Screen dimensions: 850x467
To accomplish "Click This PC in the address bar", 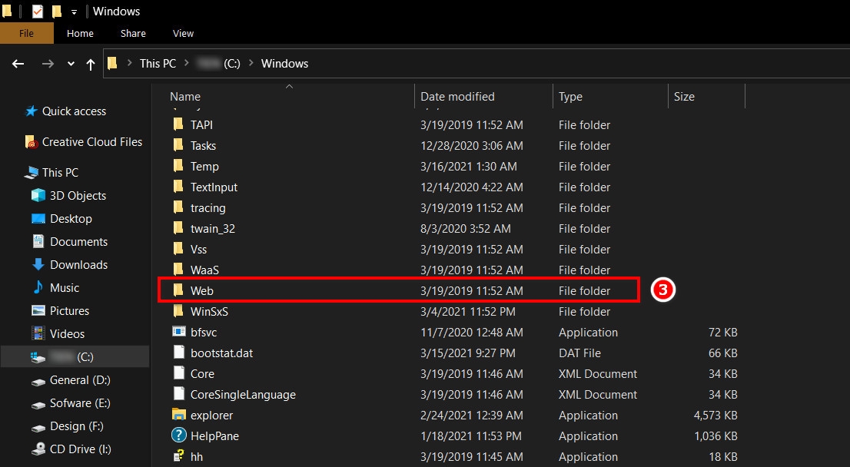I will click(x=158, y=64).
